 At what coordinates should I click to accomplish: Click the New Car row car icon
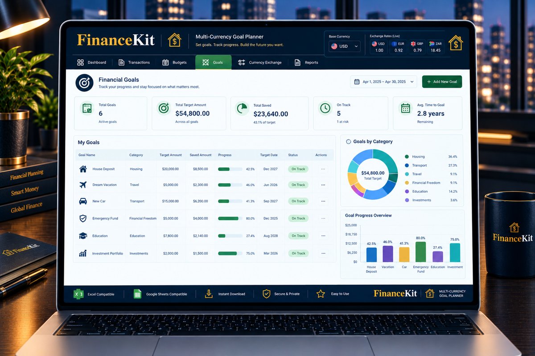pyautogui.click(x=83, y=201)
